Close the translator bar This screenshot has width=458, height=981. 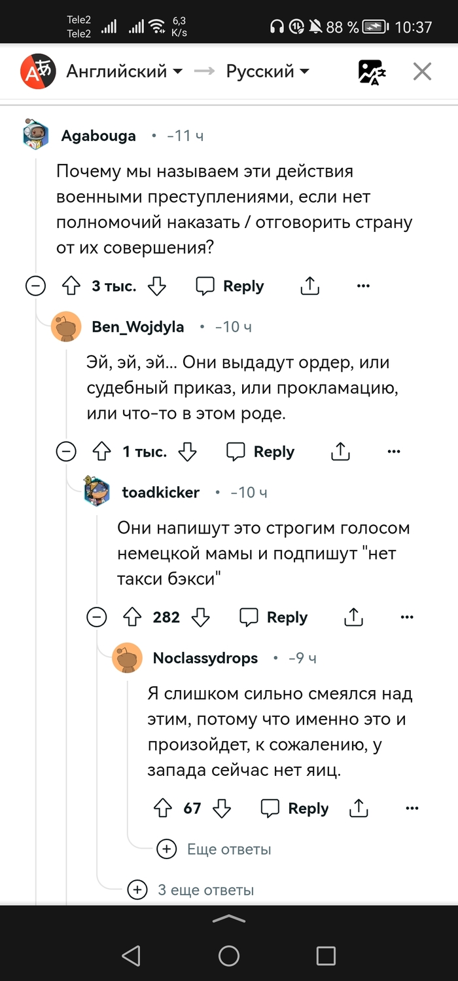(422, 71)
